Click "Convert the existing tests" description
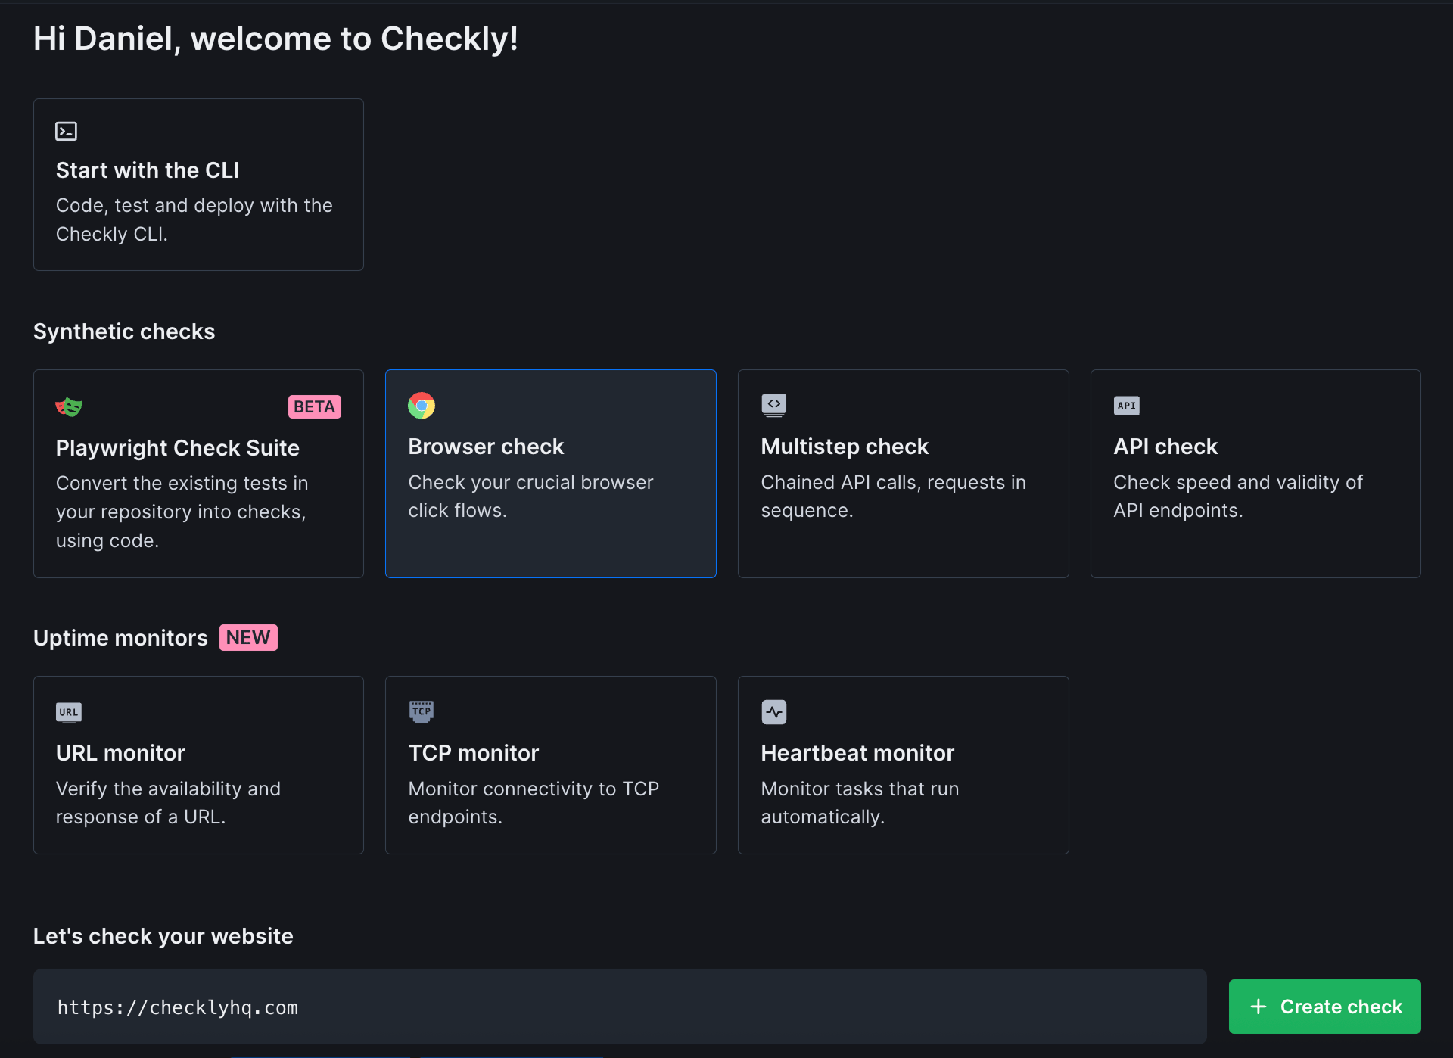1453x1058 pixels. (x=182, y=512)
